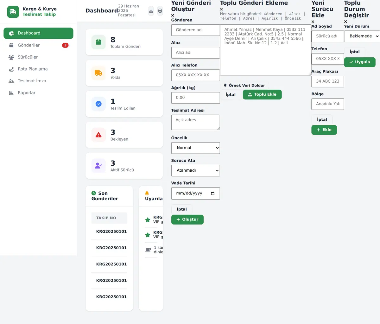Go to Dashboard in the sidebar
Screen dimensions: 380x324
(x=38, y=33)
